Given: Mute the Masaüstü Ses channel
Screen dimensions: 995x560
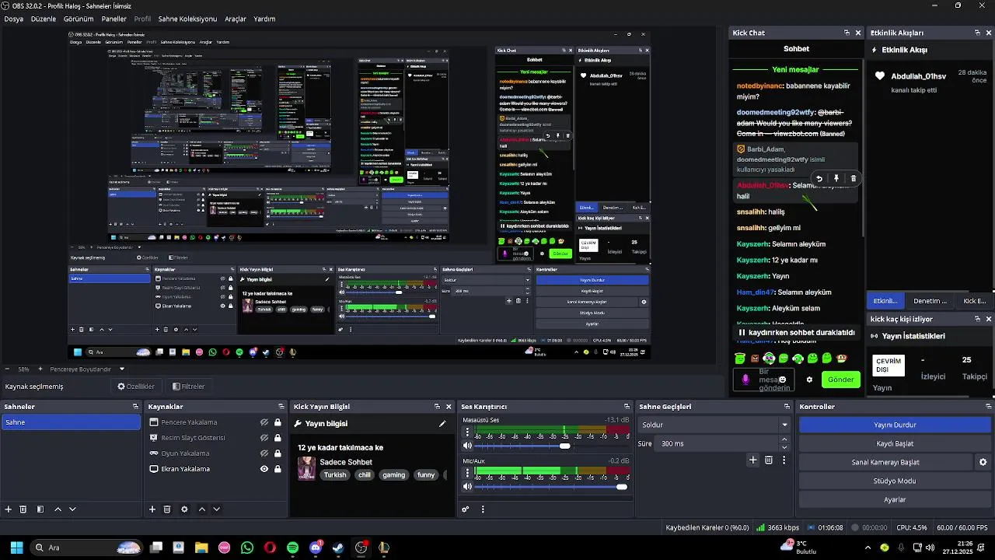Looking at the screenshot, I should click(x=467, y=446).
